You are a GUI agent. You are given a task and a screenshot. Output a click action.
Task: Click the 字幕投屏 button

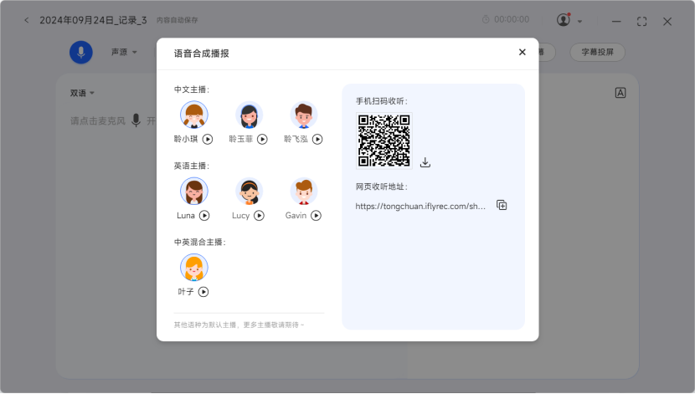tap(597, 52)
